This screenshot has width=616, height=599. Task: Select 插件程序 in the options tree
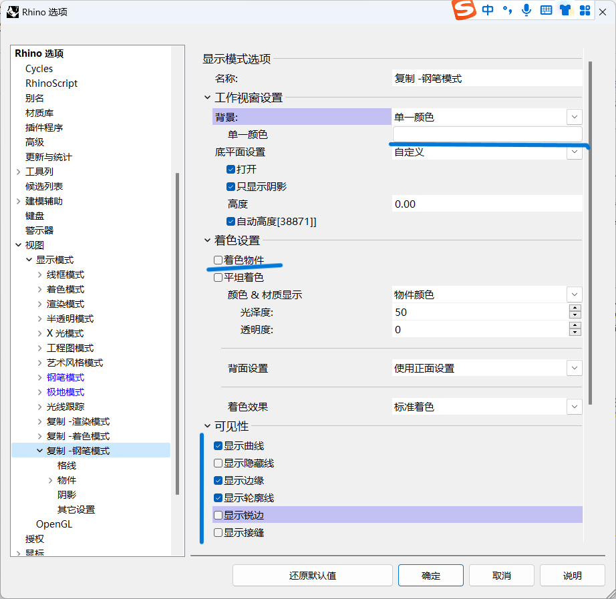tap(44, 128)
